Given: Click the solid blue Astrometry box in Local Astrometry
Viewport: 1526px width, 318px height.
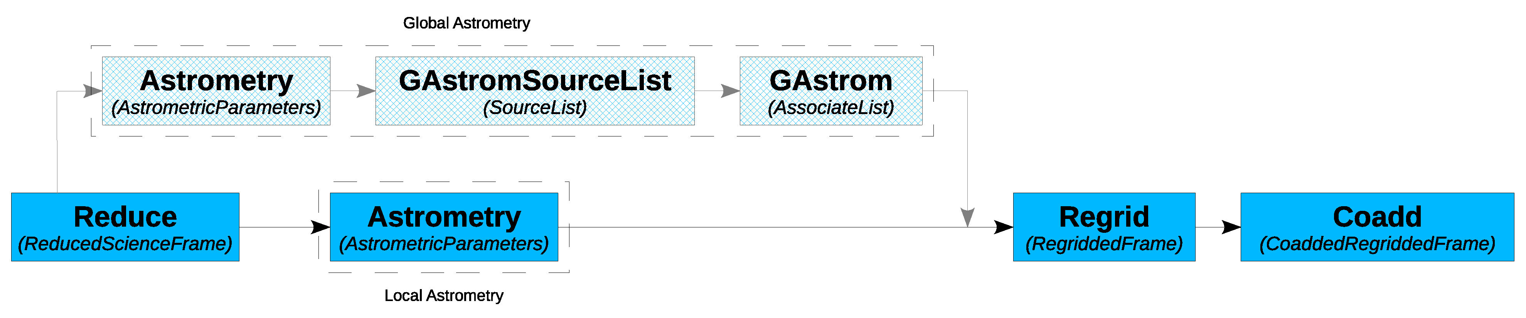Looking at the screenshot, I should (444, 227).
